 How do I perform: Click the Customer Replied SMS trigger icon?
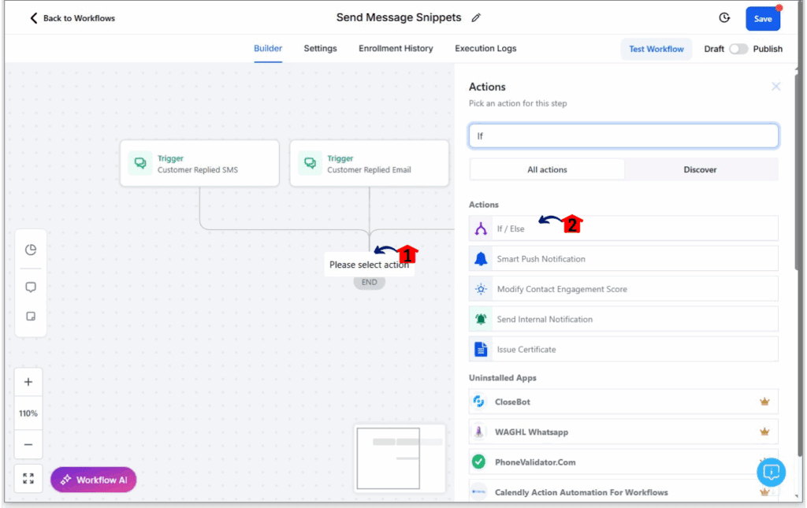[140, 164]
